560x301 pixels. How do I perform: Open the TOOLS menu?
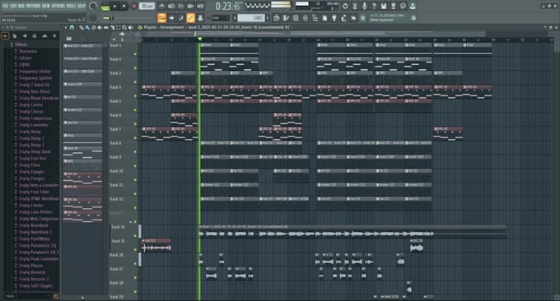(72, 6)
